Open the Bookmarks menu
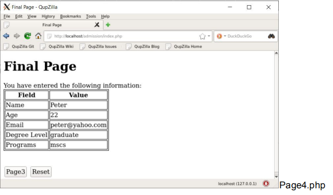Screen dimensions: 333x195 71,16
